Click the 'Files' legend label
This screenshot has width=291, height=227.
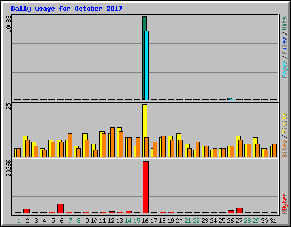click(285, 45)
